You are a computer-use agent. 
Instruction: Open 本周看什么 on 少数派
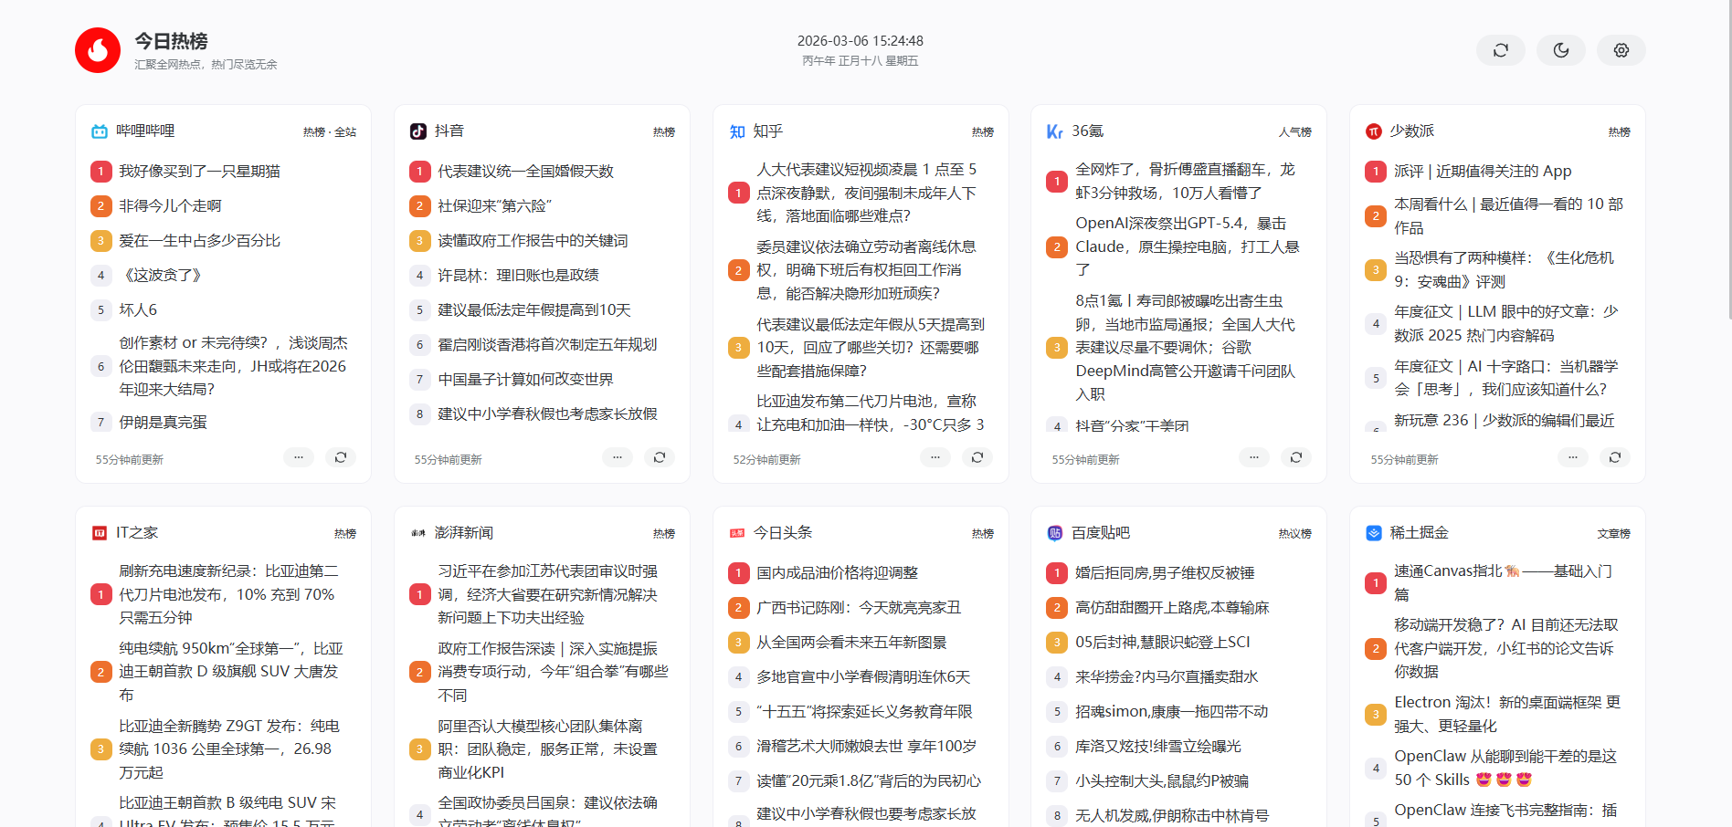(1508, 216)
